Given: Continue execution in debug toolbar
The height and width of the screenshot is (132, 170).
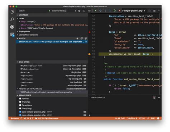Looking at the screenshot, I should point(95,10).
